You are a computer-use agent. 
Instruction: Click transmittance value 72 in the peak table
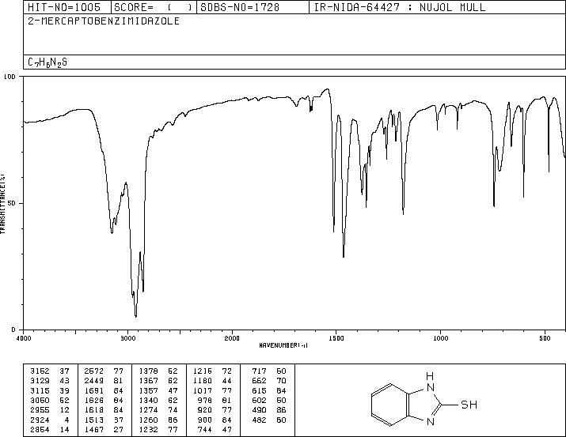tap(226, 371)
